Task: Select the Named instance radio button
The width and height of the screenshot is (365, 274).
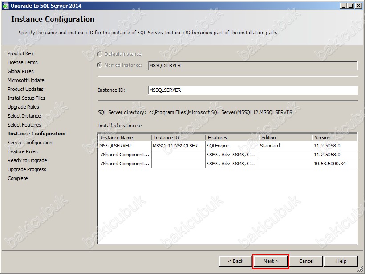Action: point(100,65)
